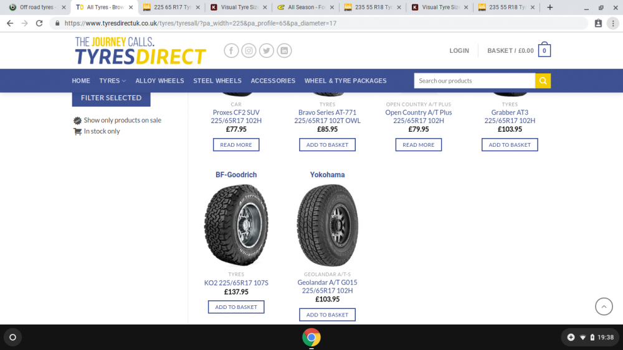Open the basket count icon
The width and height of the screenshot is (623, 350).
pos(545,50)
